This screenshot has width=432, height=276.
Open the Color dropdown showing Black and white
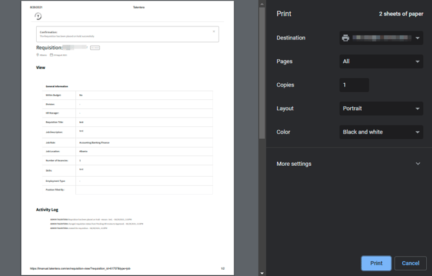click(381, 132)
